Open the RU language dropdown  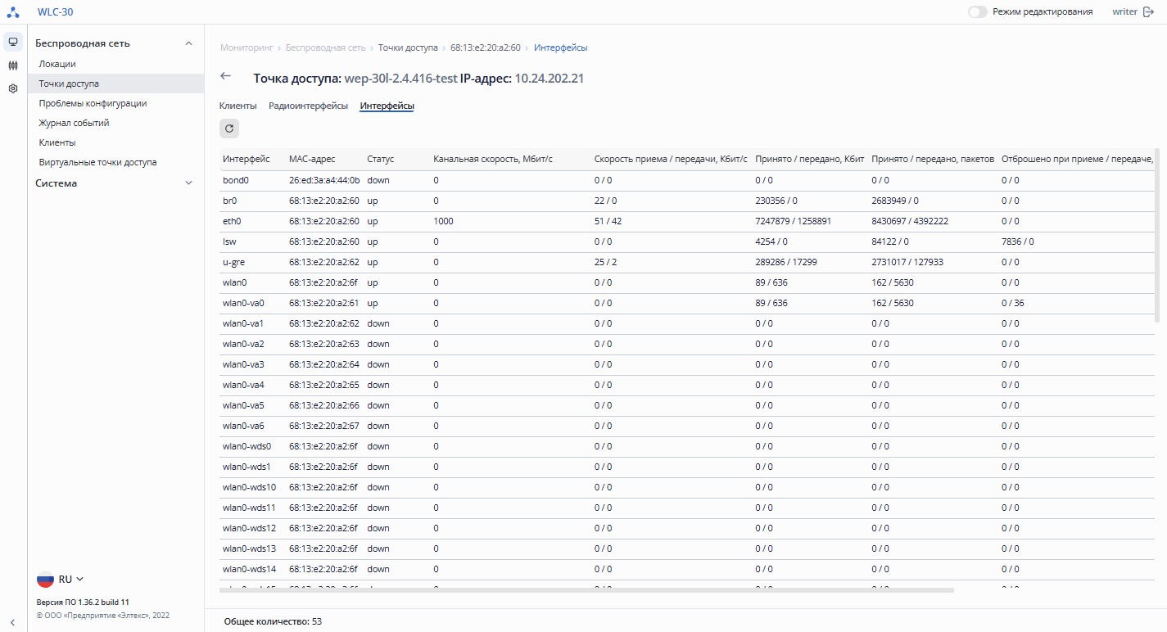pos(71,580)
